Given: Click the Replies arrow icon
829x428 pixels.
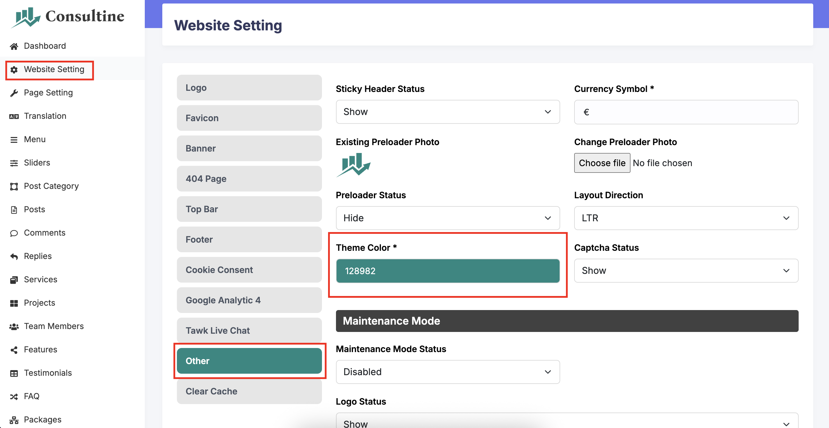Looking at the screenshot, I should tap(13, 256).
